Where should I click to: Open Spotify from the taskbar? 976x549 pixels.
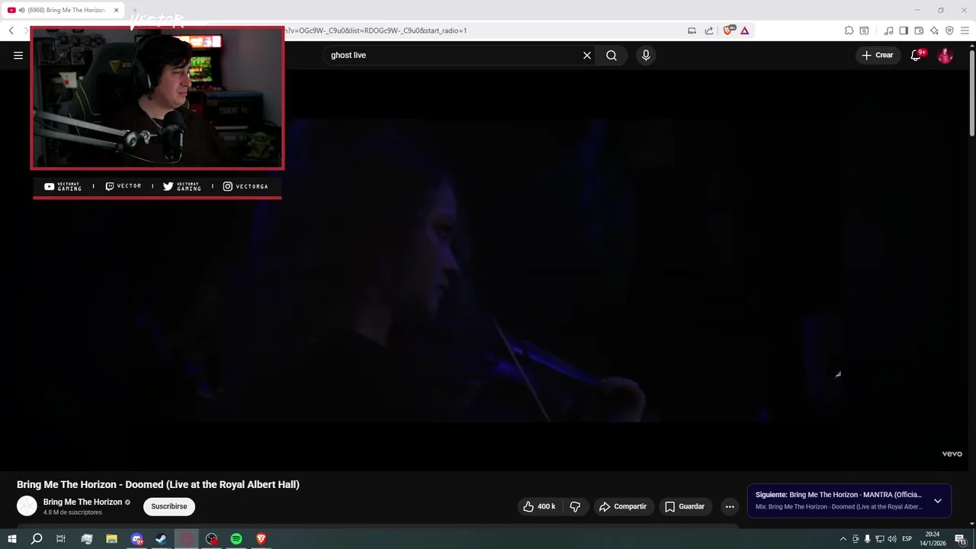click(x=236, y=539)
